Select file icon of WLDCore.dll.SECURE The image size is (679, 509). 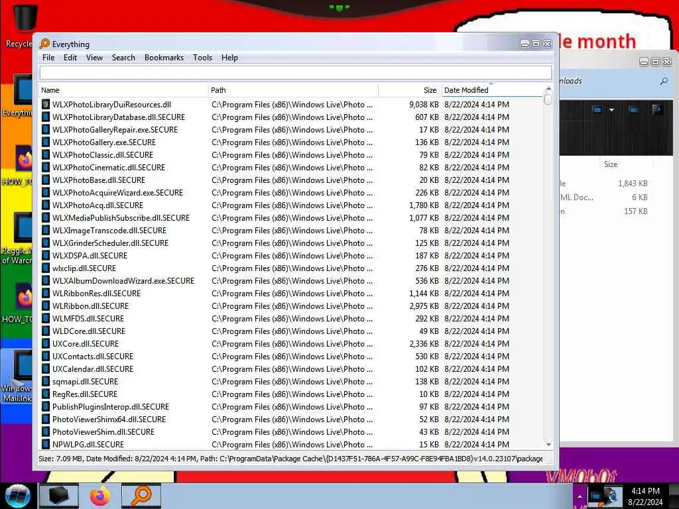tap(46, 331)
